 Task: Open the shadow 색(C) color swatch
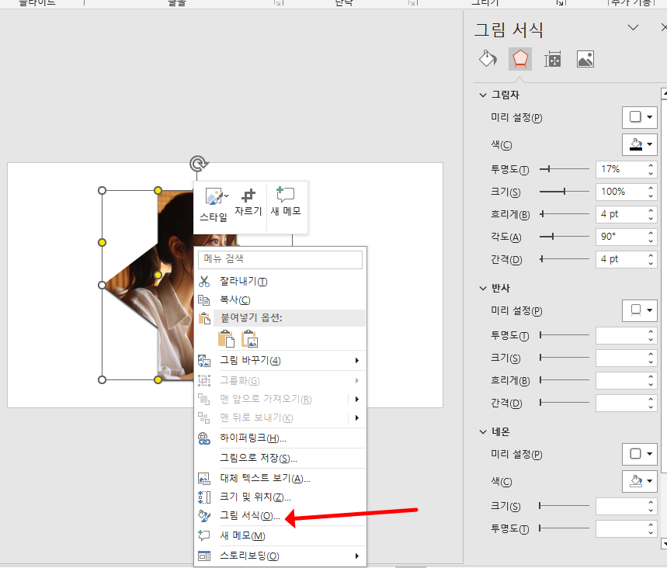pyautogui.click(x=640, y=144)
